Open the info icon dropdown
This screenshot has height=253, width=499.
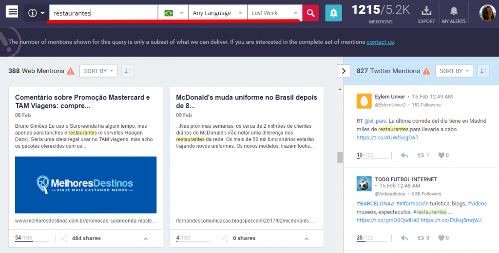pyautogui.click(x=36, y=13)
